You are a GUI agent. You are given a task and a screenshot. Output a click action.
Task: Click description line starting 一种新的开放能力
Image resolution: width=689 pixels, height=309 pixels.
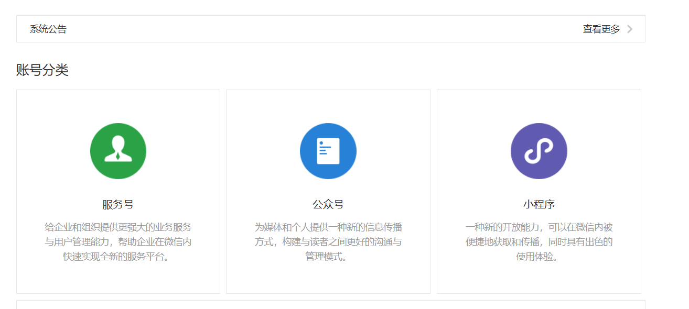coord(539,227)
